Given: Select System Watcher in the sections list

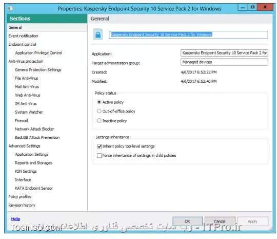Looking at the screenshot, I should (29, 112).
